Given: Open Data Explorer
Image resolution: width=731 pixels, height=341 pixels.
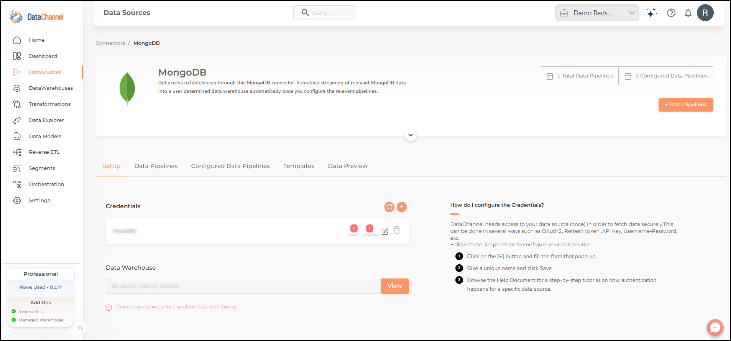Looking at the screenshot, I should click(46, 120).
